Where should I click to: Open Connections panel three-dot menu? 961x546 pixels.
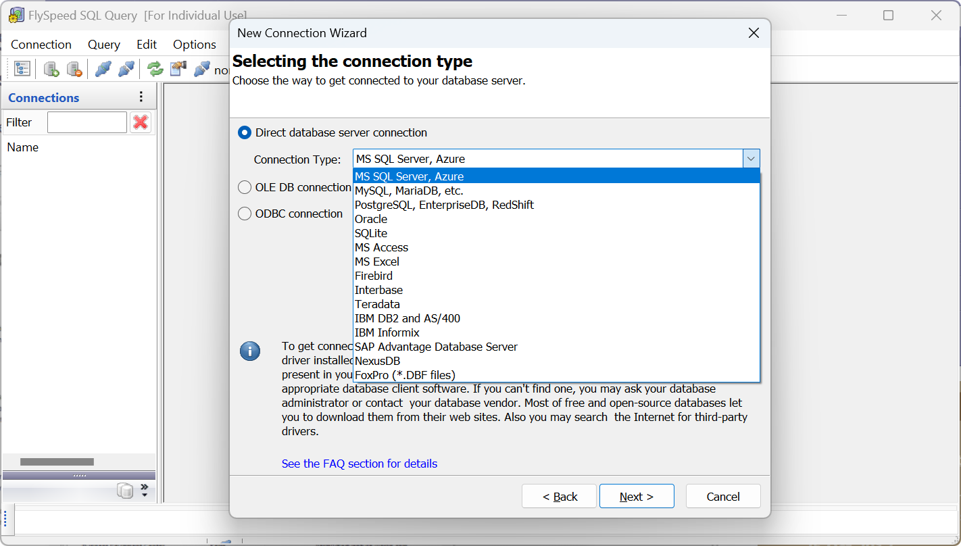141,97
